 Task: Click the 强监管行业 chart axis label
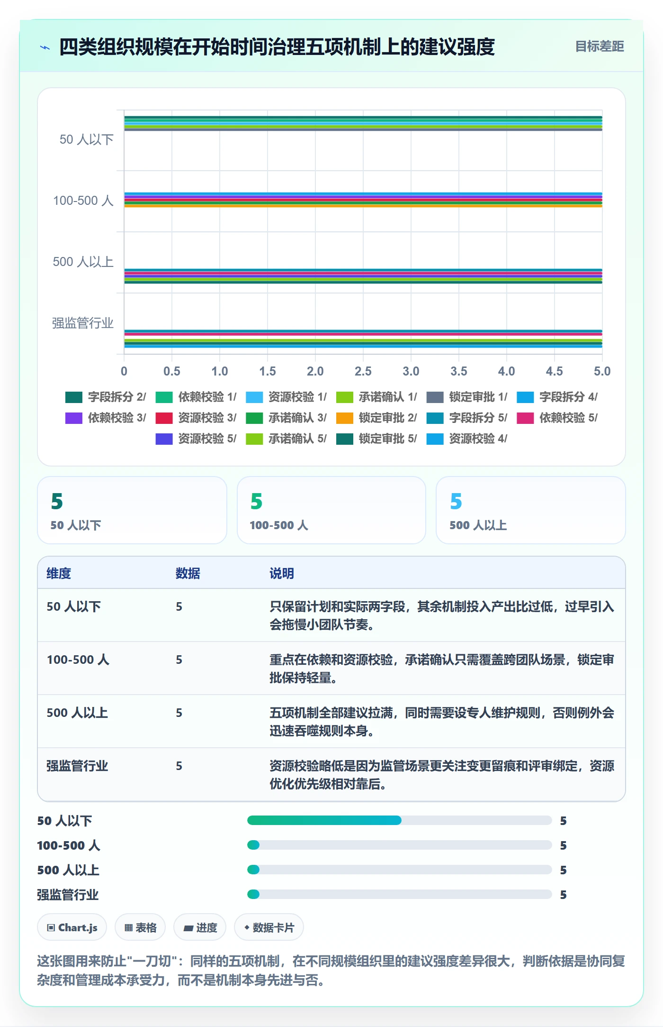[83, 323]
